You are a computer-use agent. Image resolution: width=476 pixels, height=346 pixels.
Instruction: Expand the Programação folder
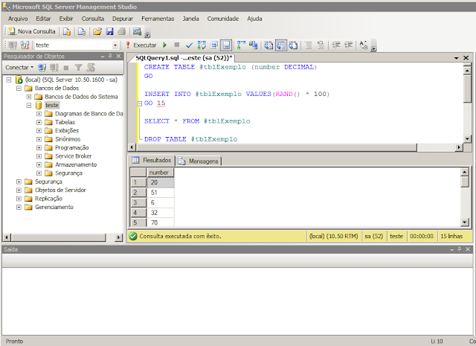[39, 148]
